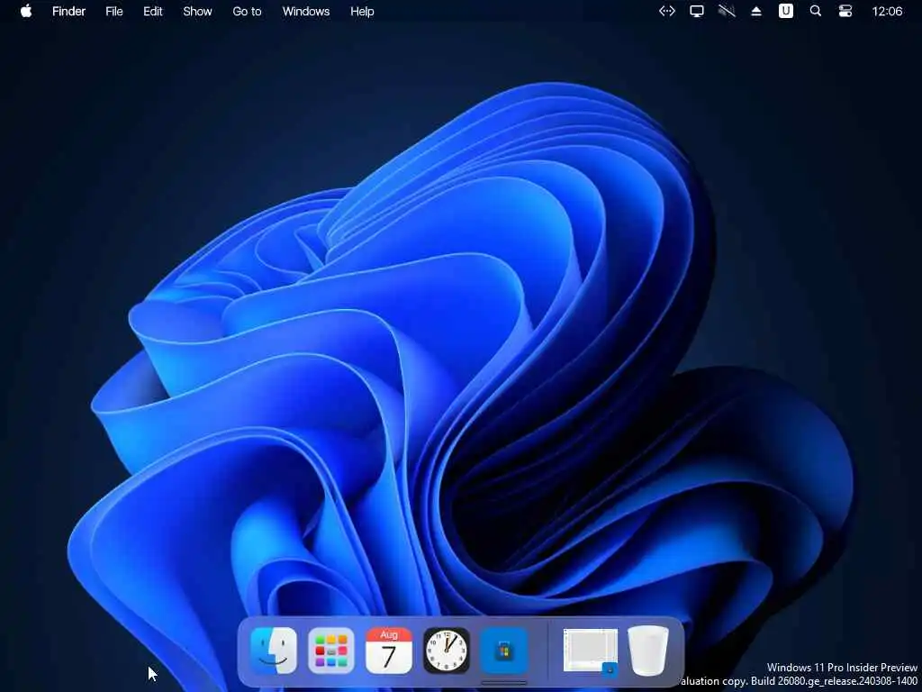Open the Apple logo menu

point(26,11)
